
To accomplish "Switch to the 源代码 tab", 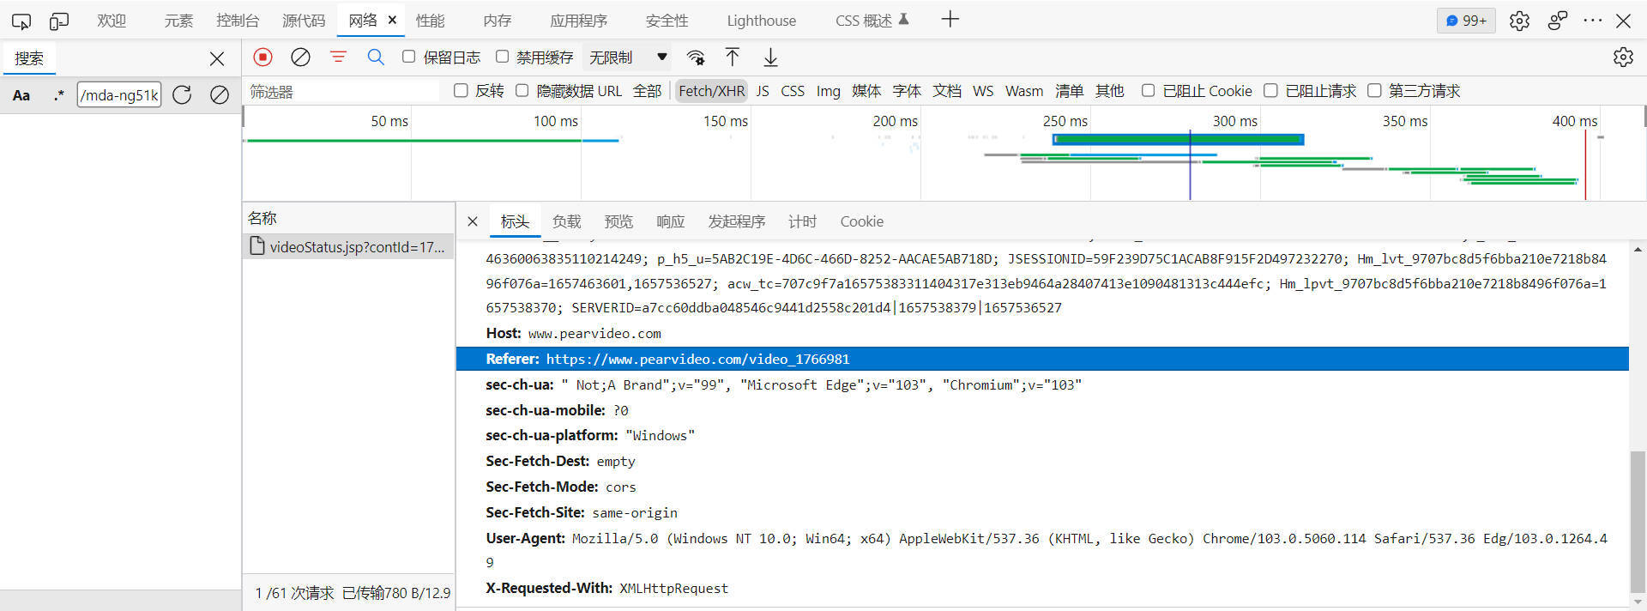I will pyautogui.click(x=304, y=21).
